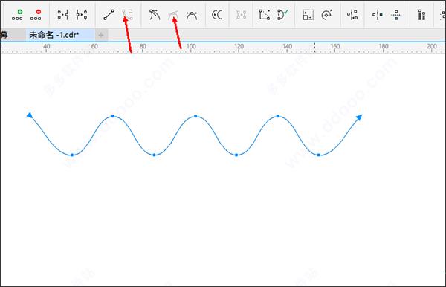Click the Close curve icon
The width and height of the screenshot is (446, 287).
[282, 15]
